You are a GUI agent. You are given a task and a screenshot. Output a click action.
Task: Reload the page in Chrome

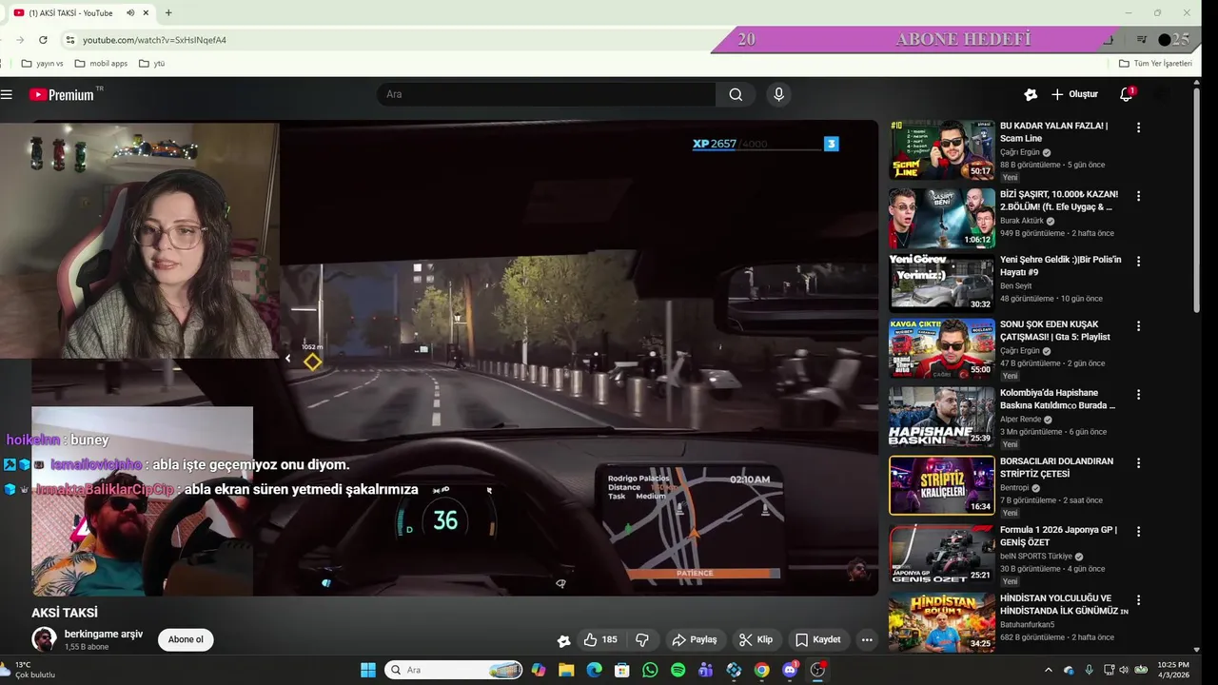coord(43,40)
